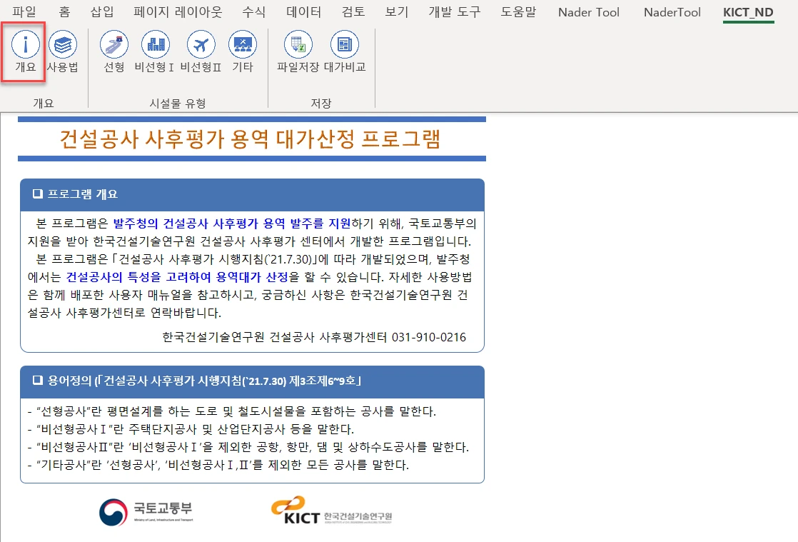This screenshot has height=542, width=798.
Task: Open the 파일 menu
Action: click(x=24, y=12)
